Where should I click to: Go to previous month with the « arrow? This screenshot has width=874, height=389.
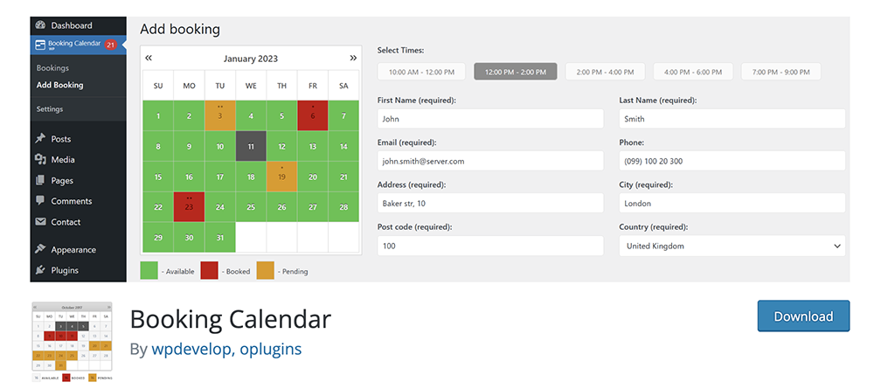[149, 58]
